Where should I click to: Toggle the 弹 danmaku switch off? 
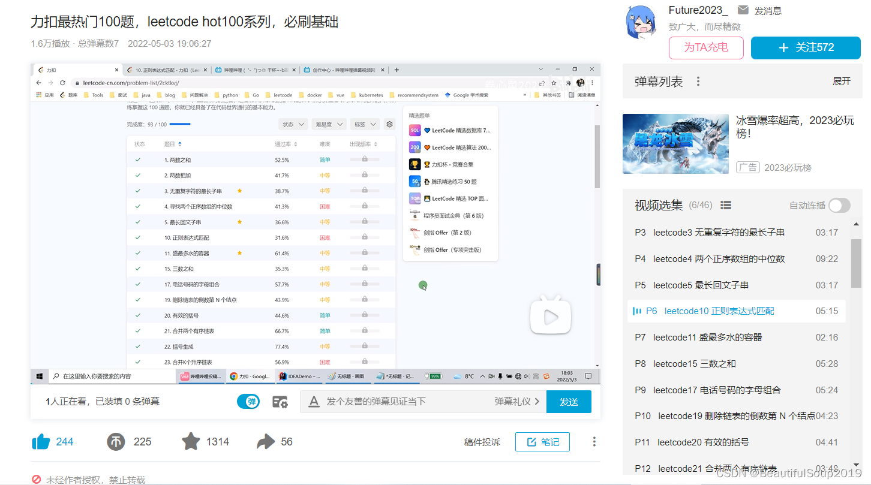[248, 402]
